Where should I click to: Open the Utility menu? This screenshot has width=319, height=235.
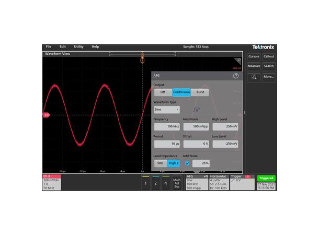click(78, 46)
